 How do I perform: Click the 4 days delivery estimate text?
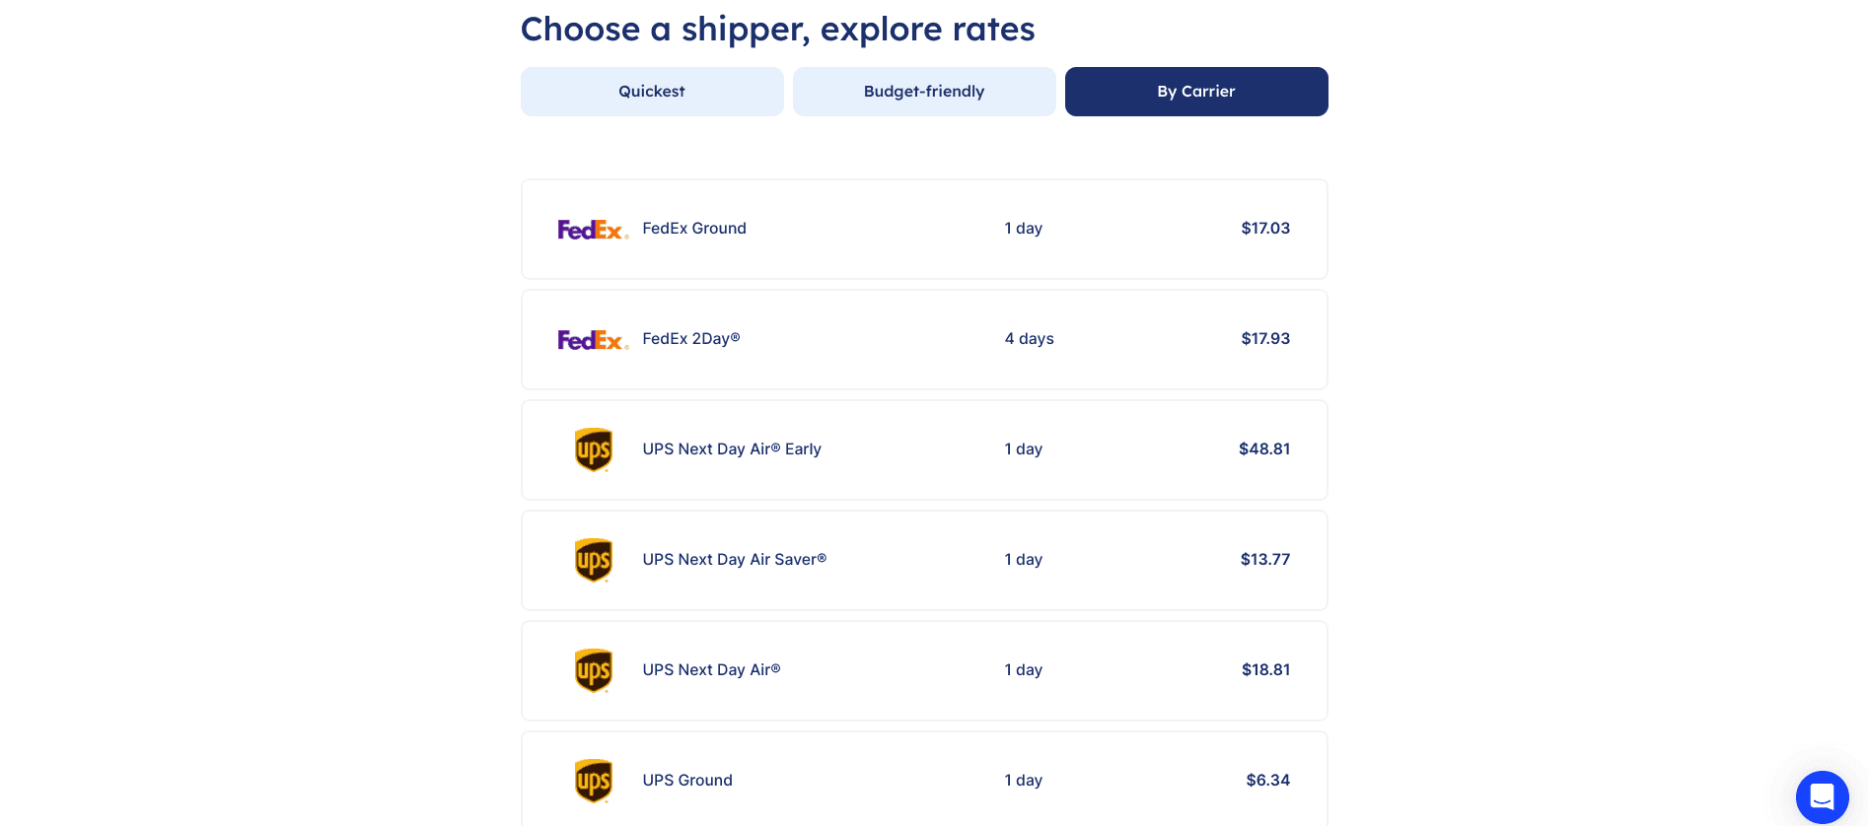pos(1030,338)
